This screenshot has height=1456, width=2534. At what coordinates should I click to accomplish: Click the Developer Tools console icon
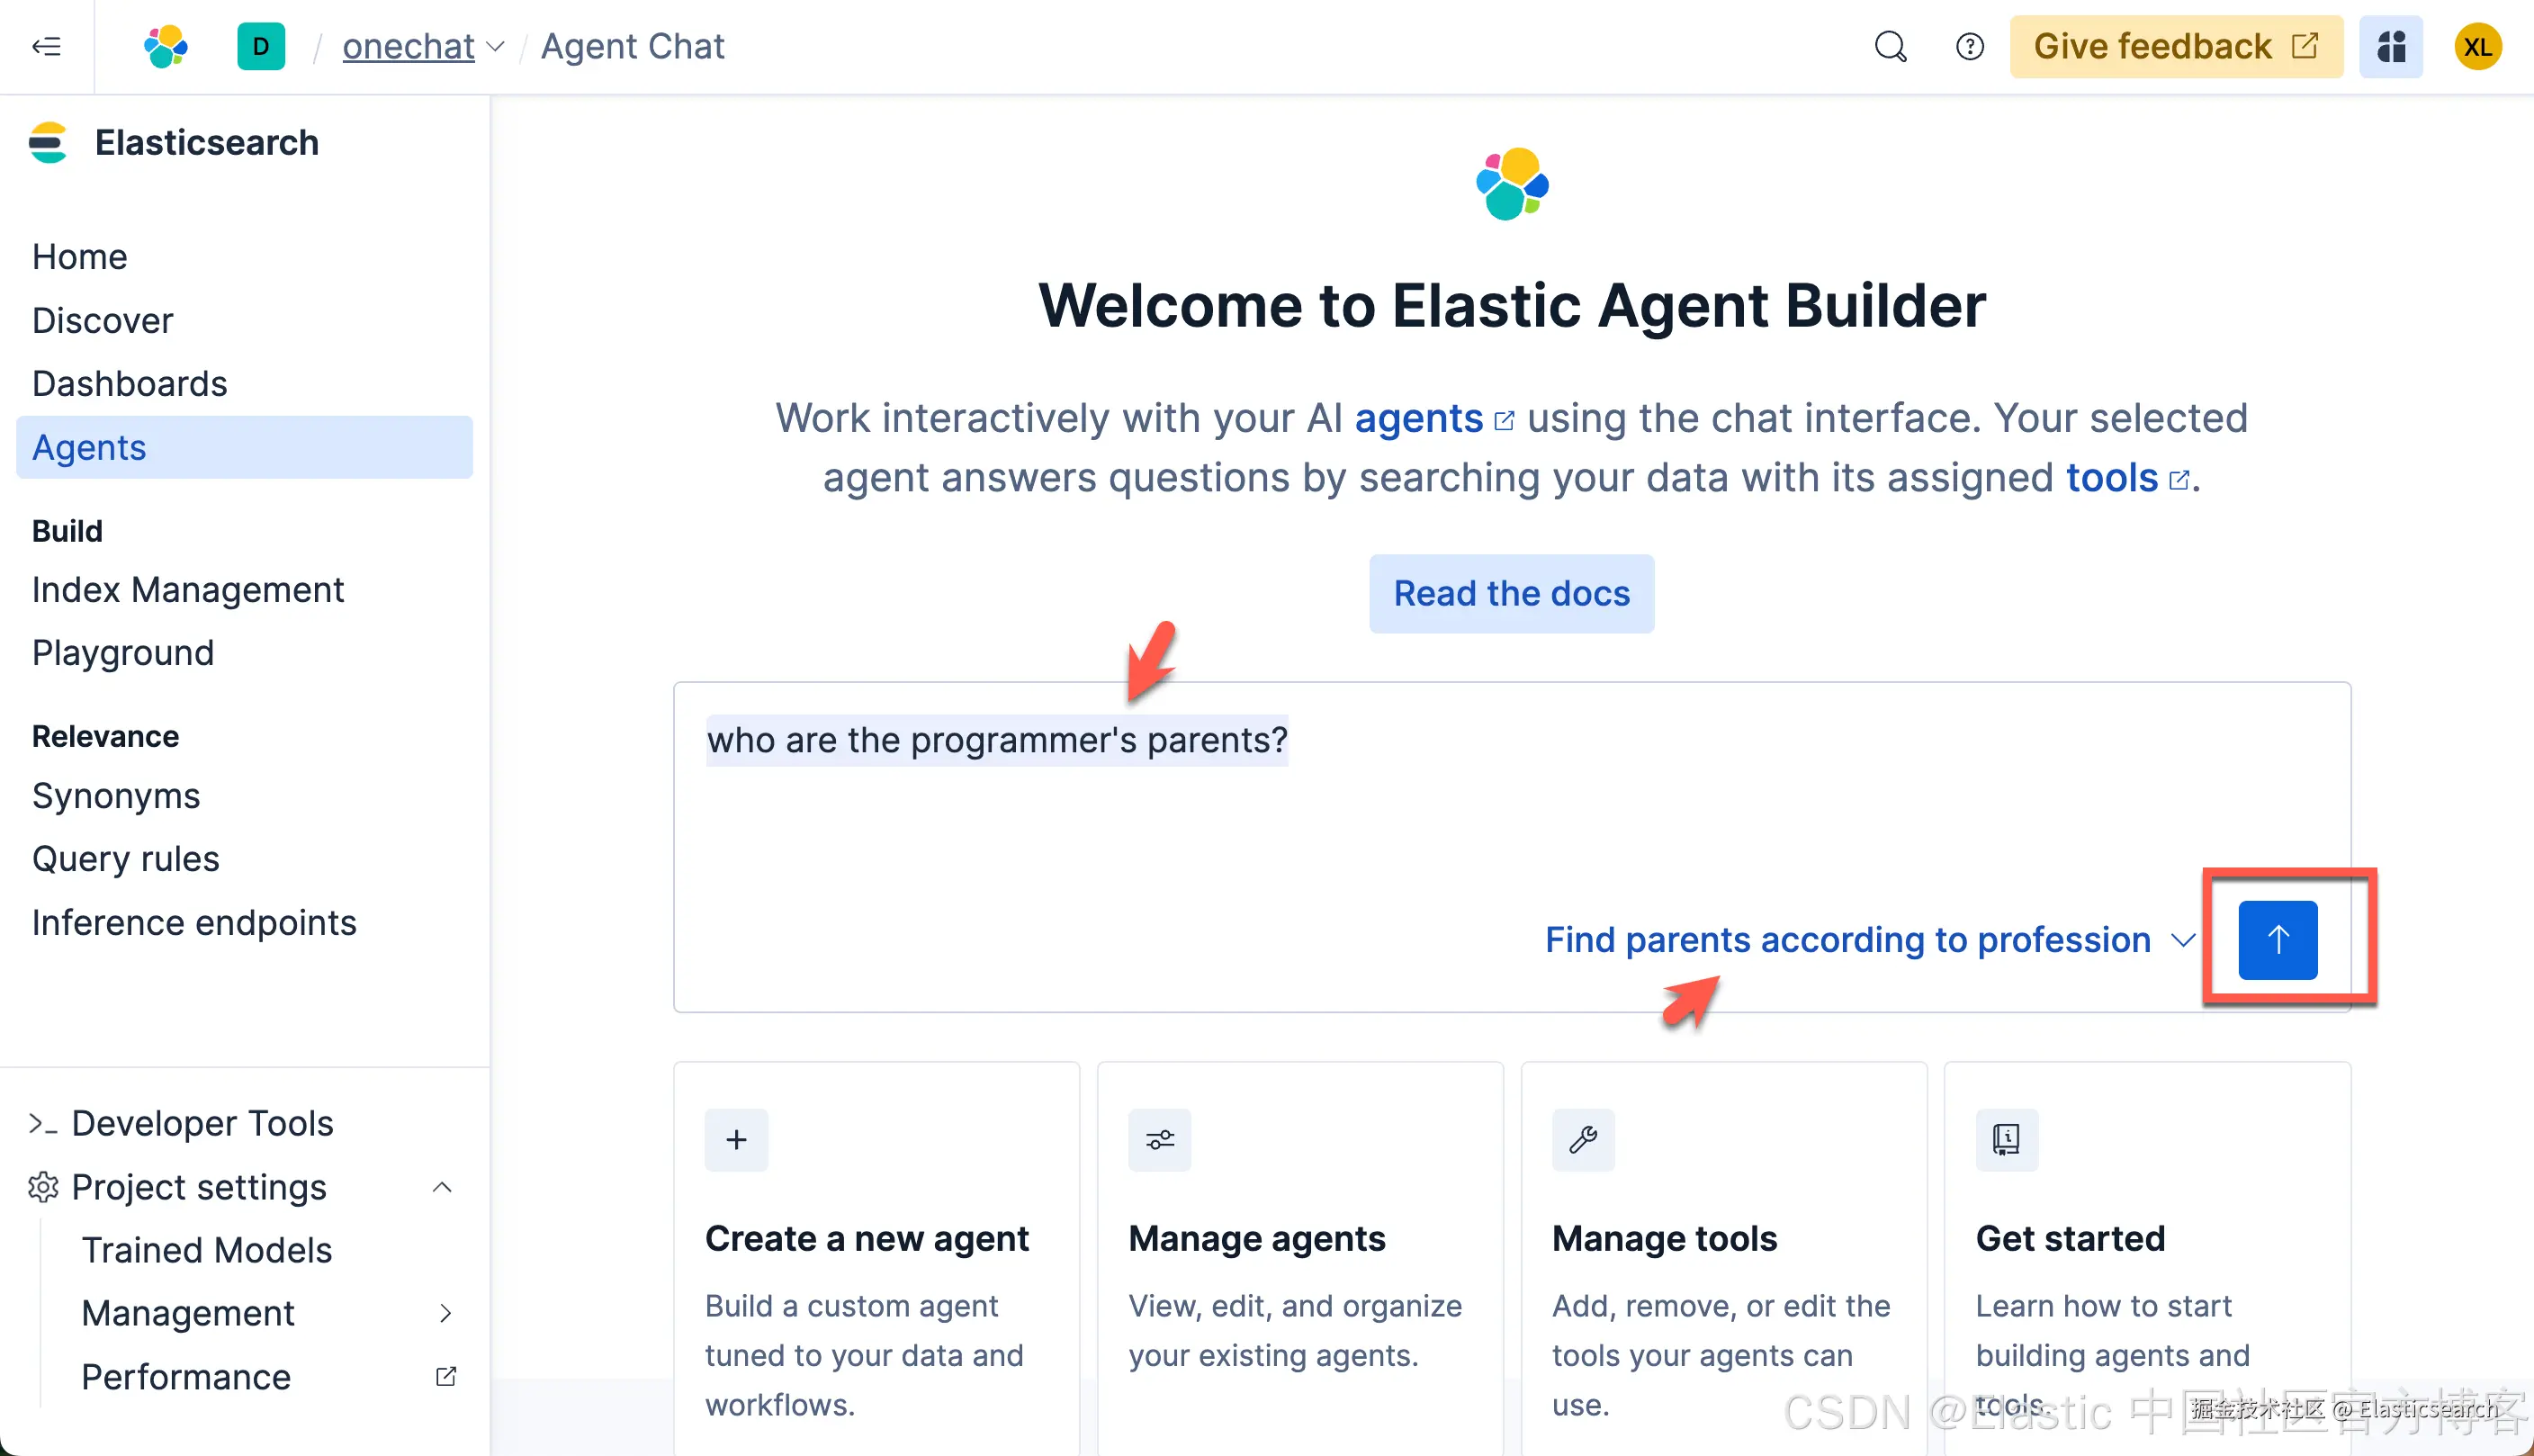[x=43, y=1124]
